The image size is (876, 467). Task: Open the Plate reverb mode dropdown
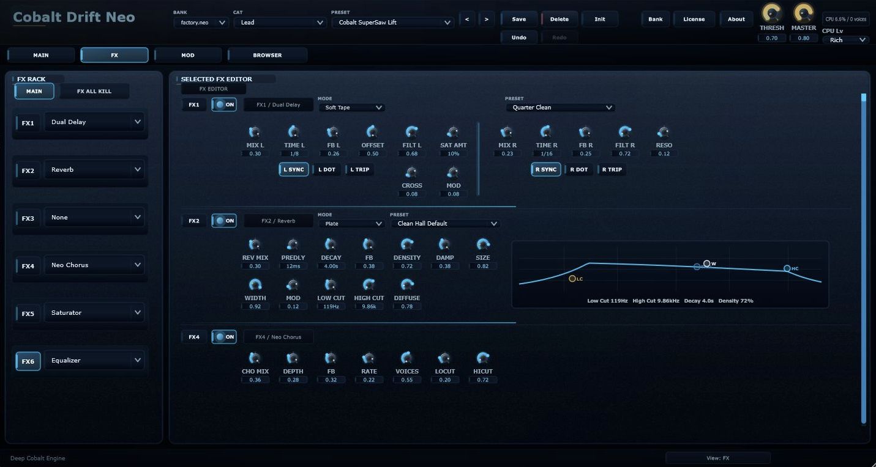351,224
